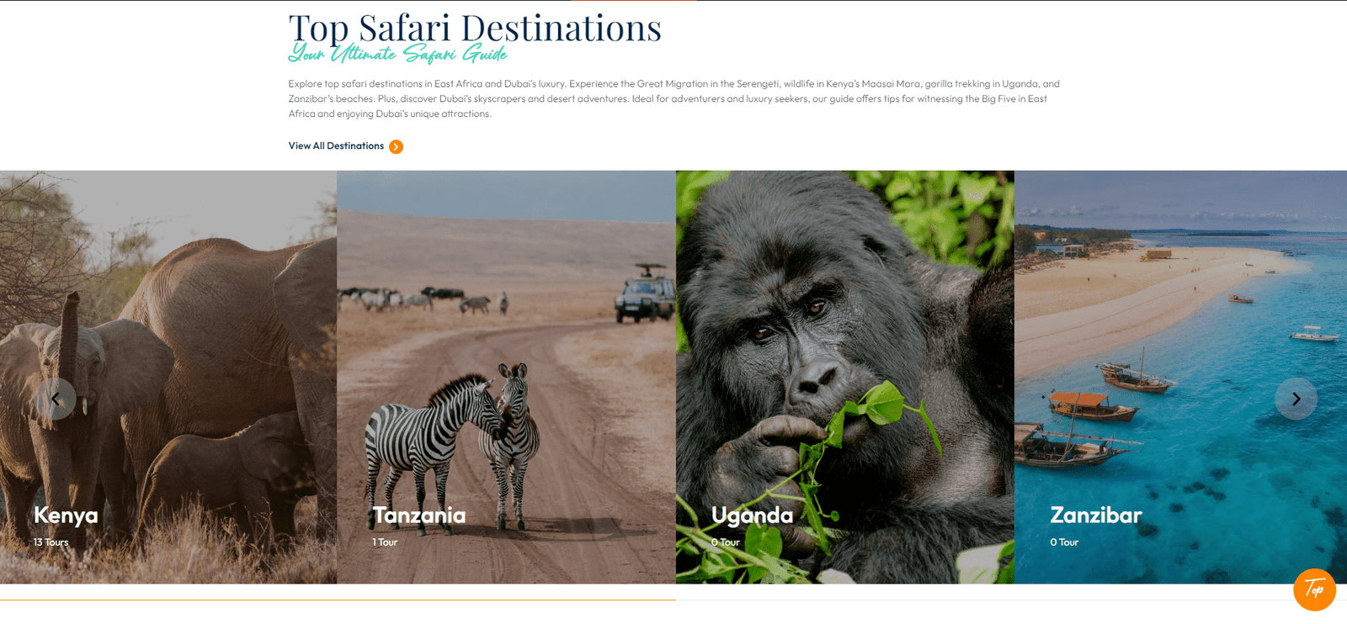Click the carousel progress bar below cards

tap(673, 600)
